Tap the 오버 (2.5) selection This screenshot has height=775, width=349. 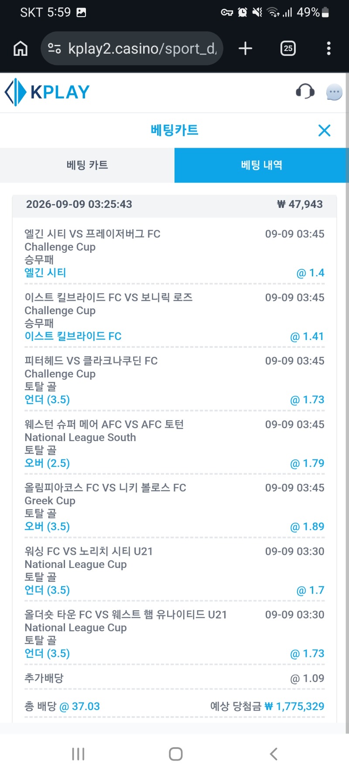pyautogui.click(x=47, y=463)
